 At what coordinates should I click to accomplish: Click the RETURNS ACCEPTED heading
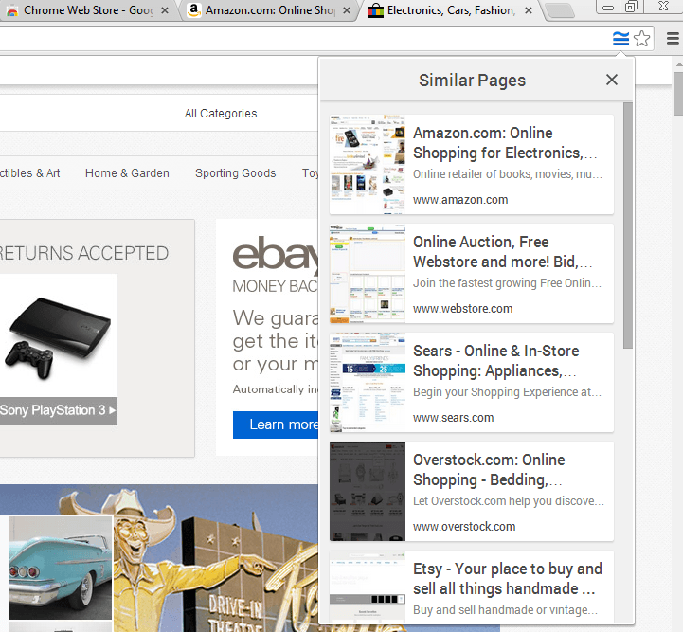(84, 253)
